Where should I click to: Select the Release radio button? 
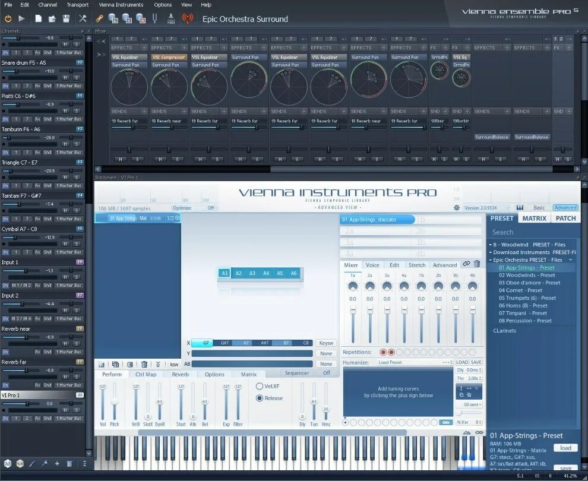click(259, 398)
